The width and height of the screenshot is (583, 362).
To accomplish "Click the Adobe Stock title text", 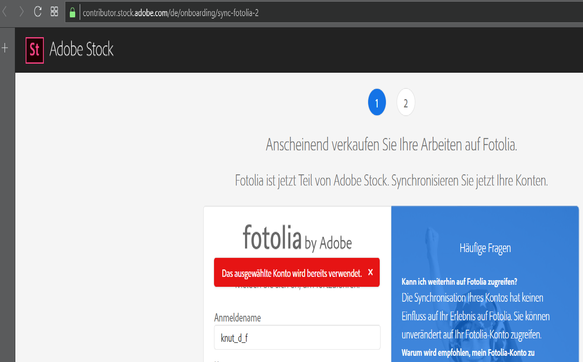I will (81, 49).
